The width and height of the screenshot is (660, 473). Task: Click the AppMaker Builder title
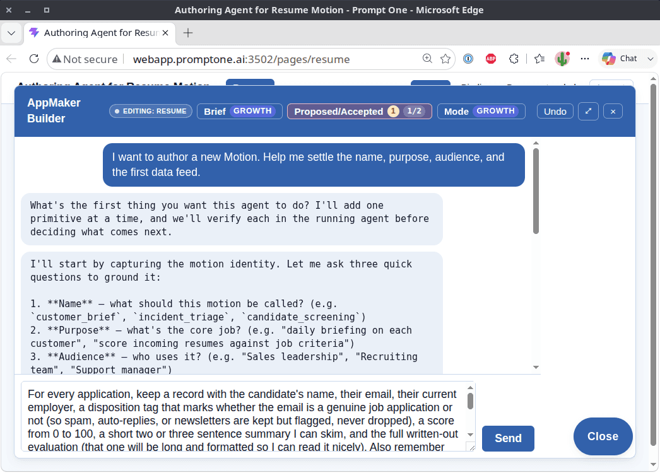pos(54,110)
